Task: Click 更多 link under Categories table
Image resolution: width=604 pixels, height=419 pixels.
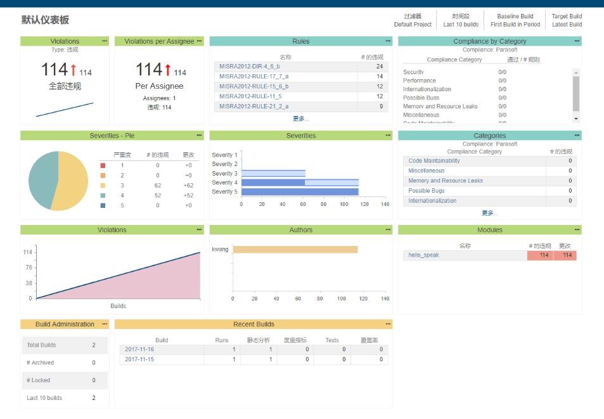Action: 489,213
